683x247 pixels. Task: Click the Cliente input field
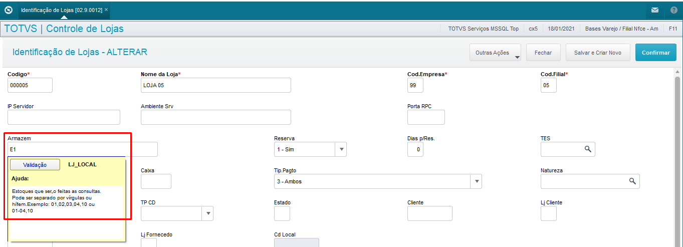[430, 213]
